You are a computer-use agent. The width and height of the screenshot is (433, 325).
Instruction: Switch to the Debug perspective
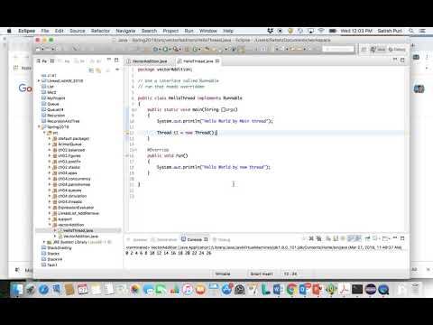tap(397, 50)
